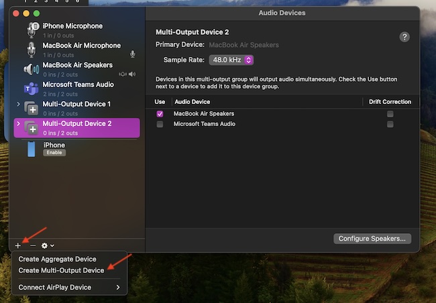Viewport: 436px width, 303px height.
Task: Choose Create Aggregate Device
Action: coord(57,259)
